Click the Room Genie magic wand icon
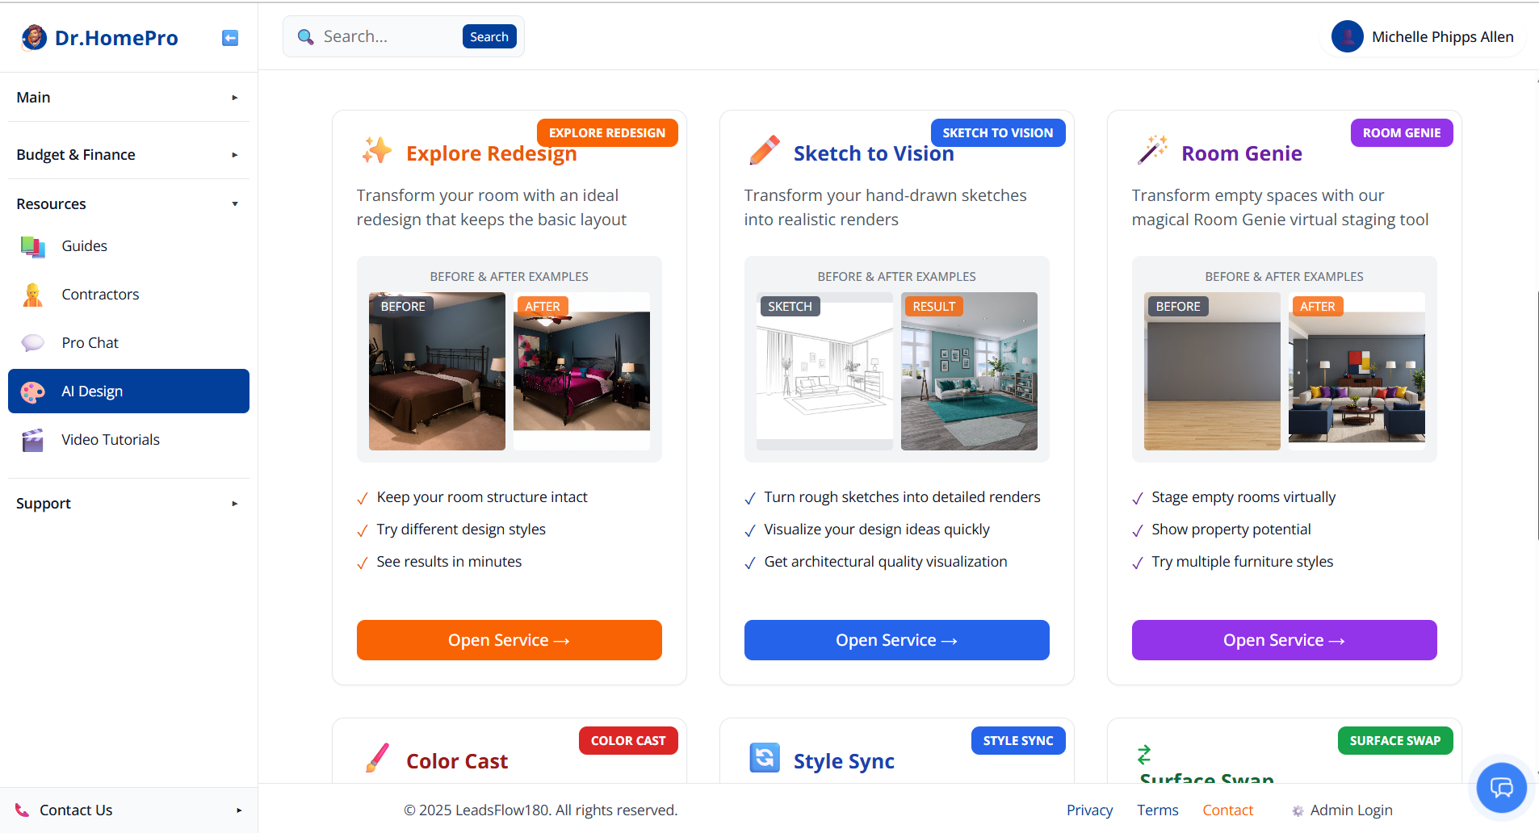1539x833 pixels. coord(1152,151)
